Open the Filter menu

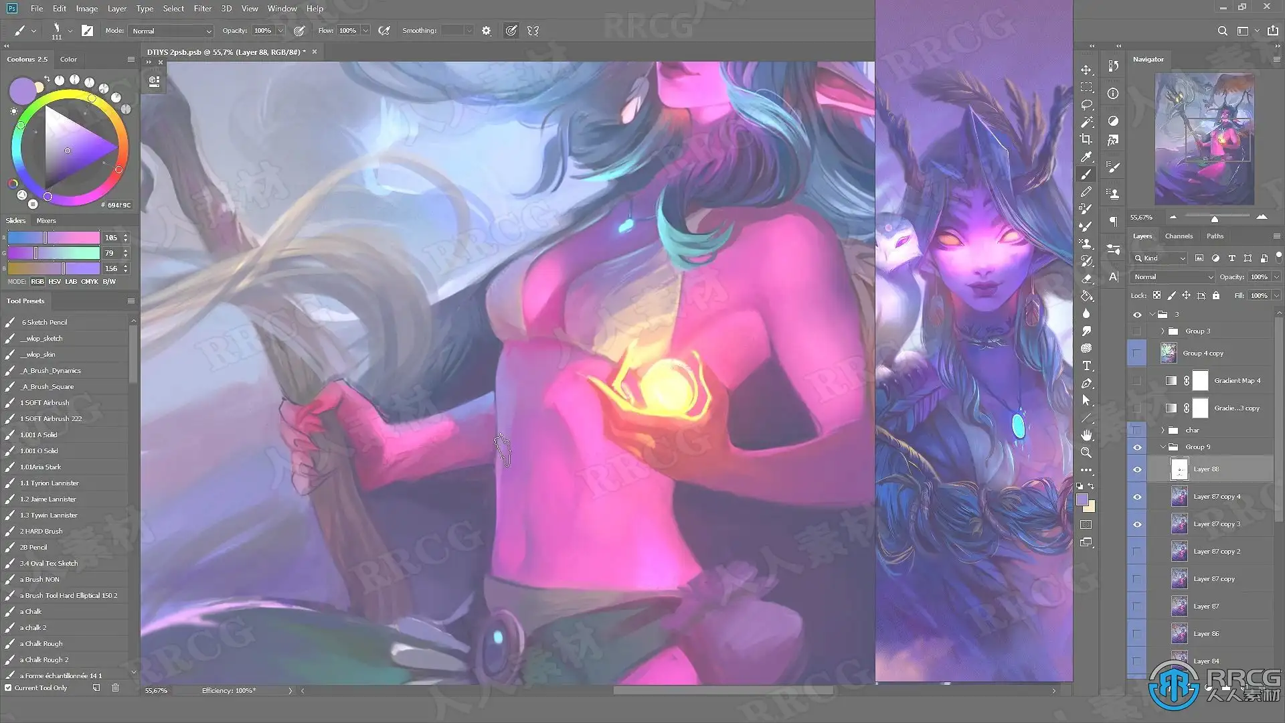[202, 9]
